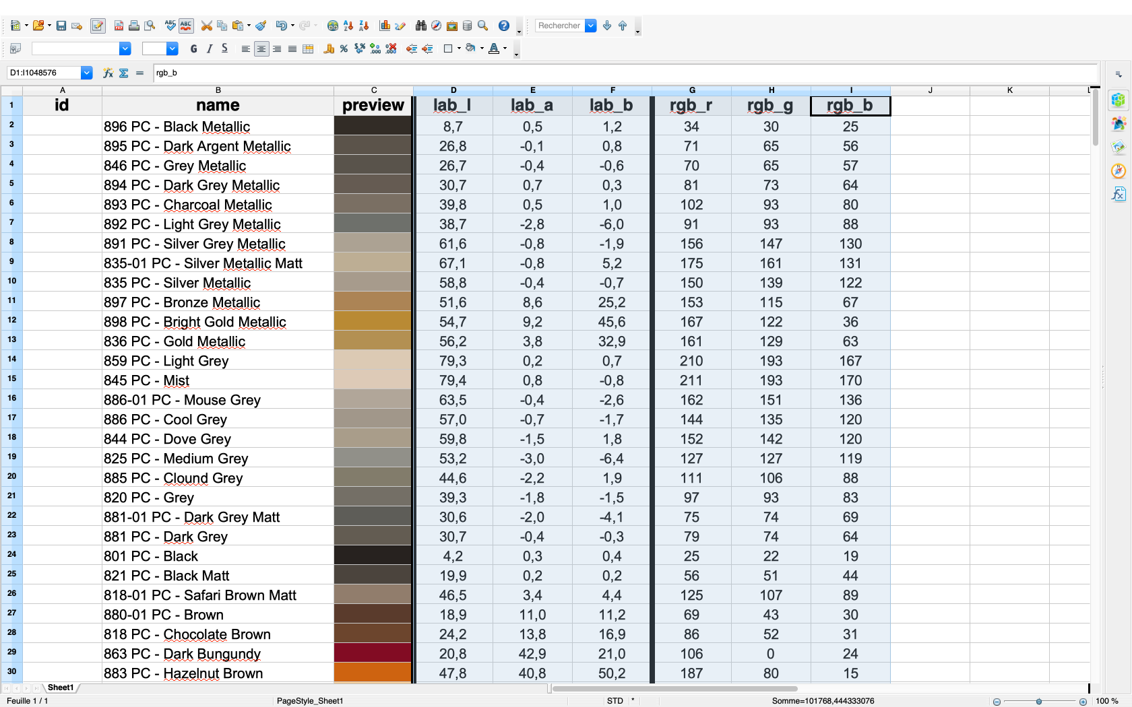Click the Open file folder icon
This screenshot has width=1132, height=707.
38,26
